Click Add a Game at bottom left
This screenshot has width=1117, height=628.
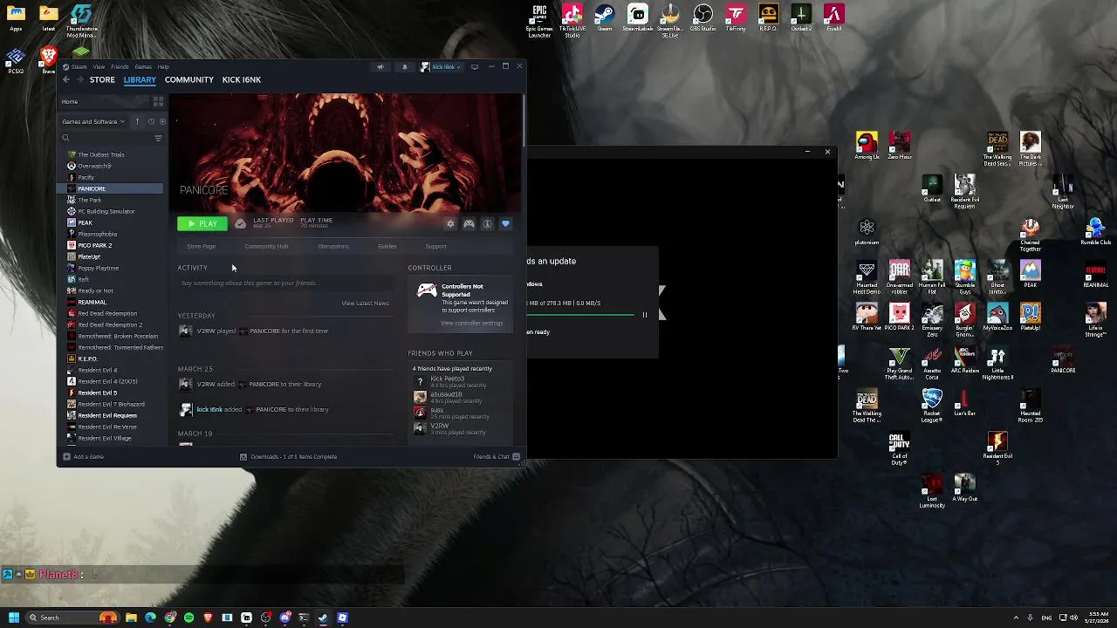(x=84, y=456)
